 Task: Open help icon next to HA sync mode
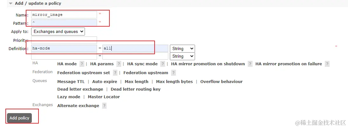tap(163, 64)
